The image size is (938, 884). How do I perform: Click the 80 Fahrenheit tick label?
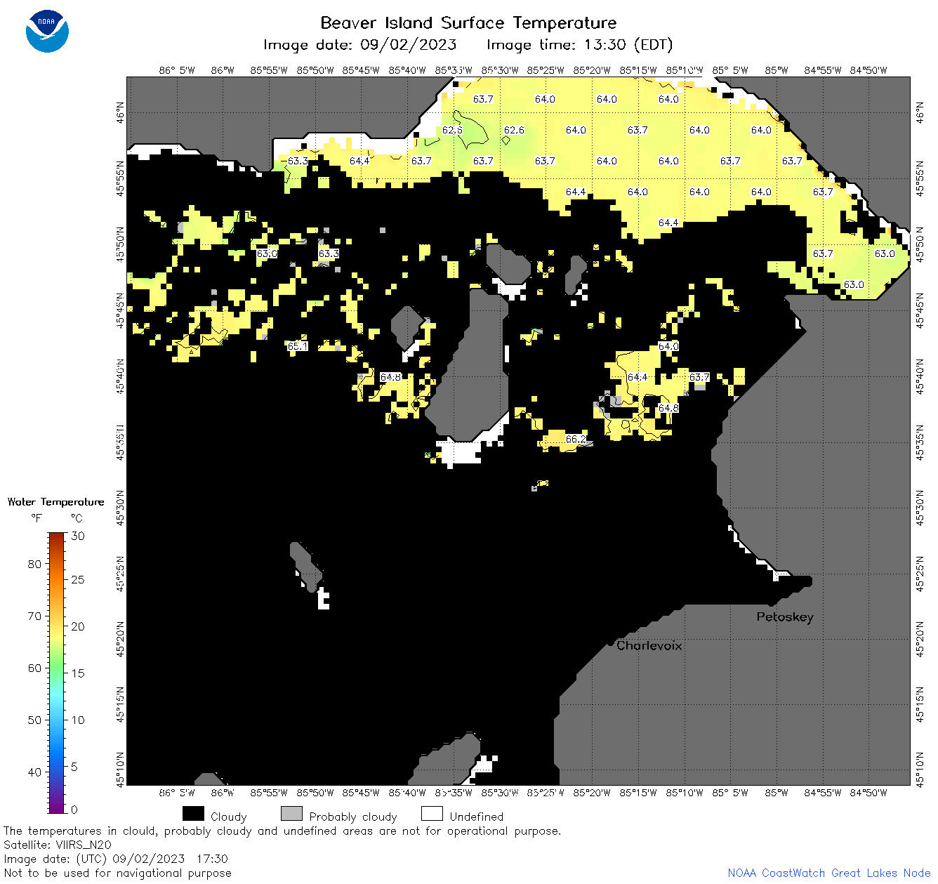click(34, 564)
